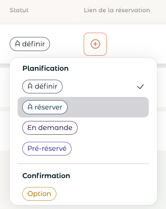Add a reservation link with the orange-bordered button

coord(95,44)
